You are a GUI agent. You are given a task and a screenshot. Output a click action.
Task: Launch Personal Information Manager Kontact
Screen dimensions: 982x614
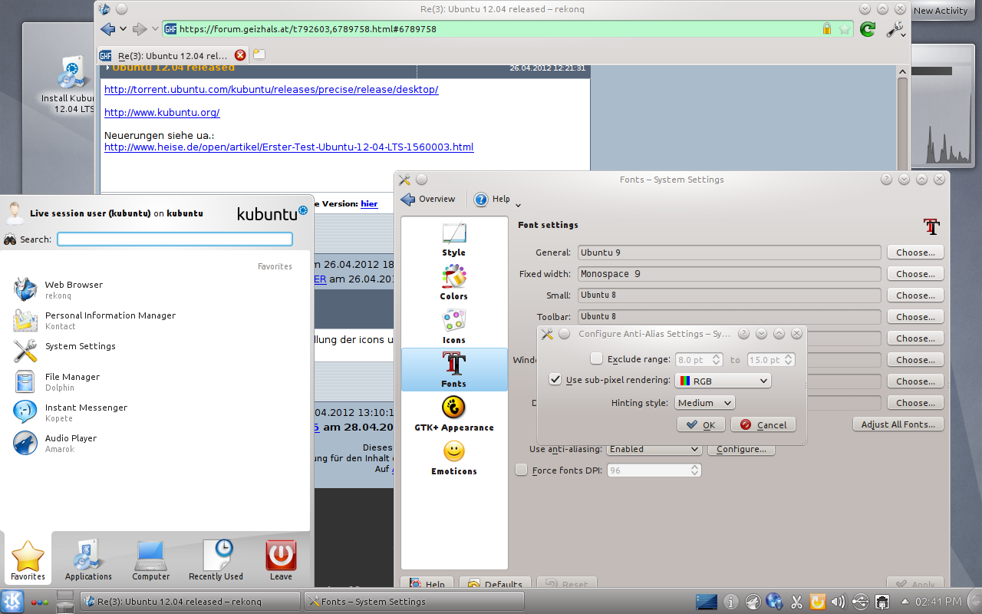tap(153, 320)
